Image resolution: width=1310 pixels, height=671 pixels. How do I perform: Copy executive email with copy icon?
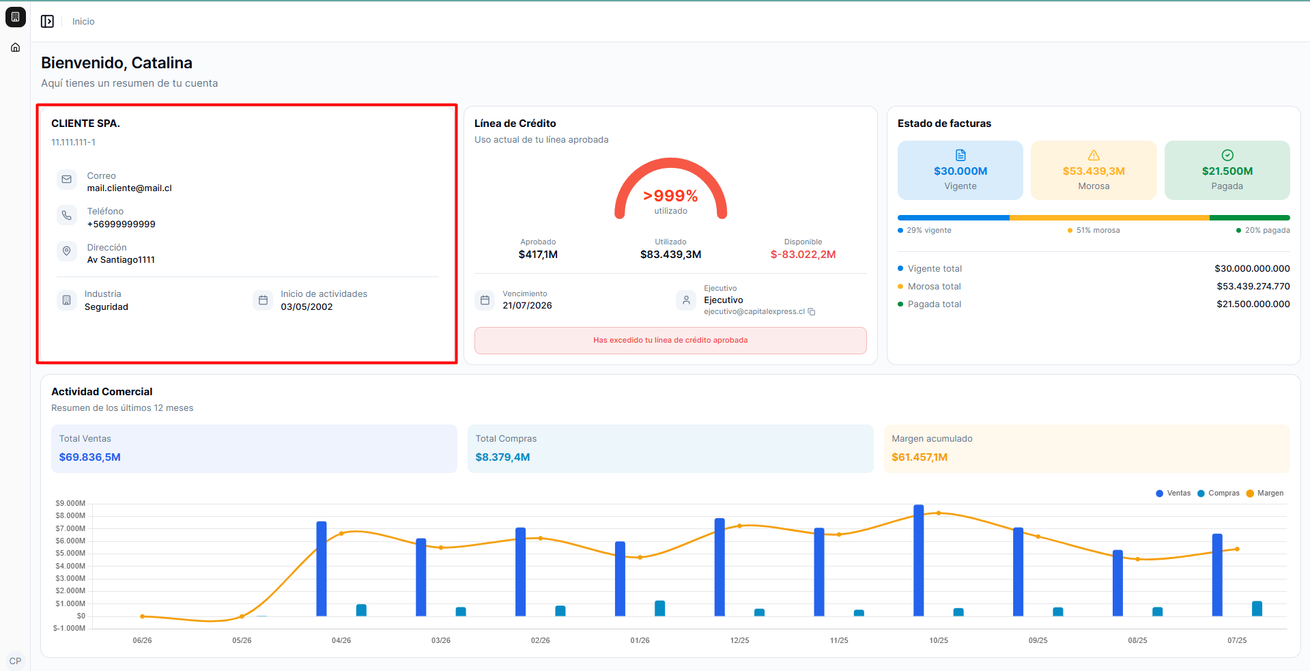pos(812,312)
